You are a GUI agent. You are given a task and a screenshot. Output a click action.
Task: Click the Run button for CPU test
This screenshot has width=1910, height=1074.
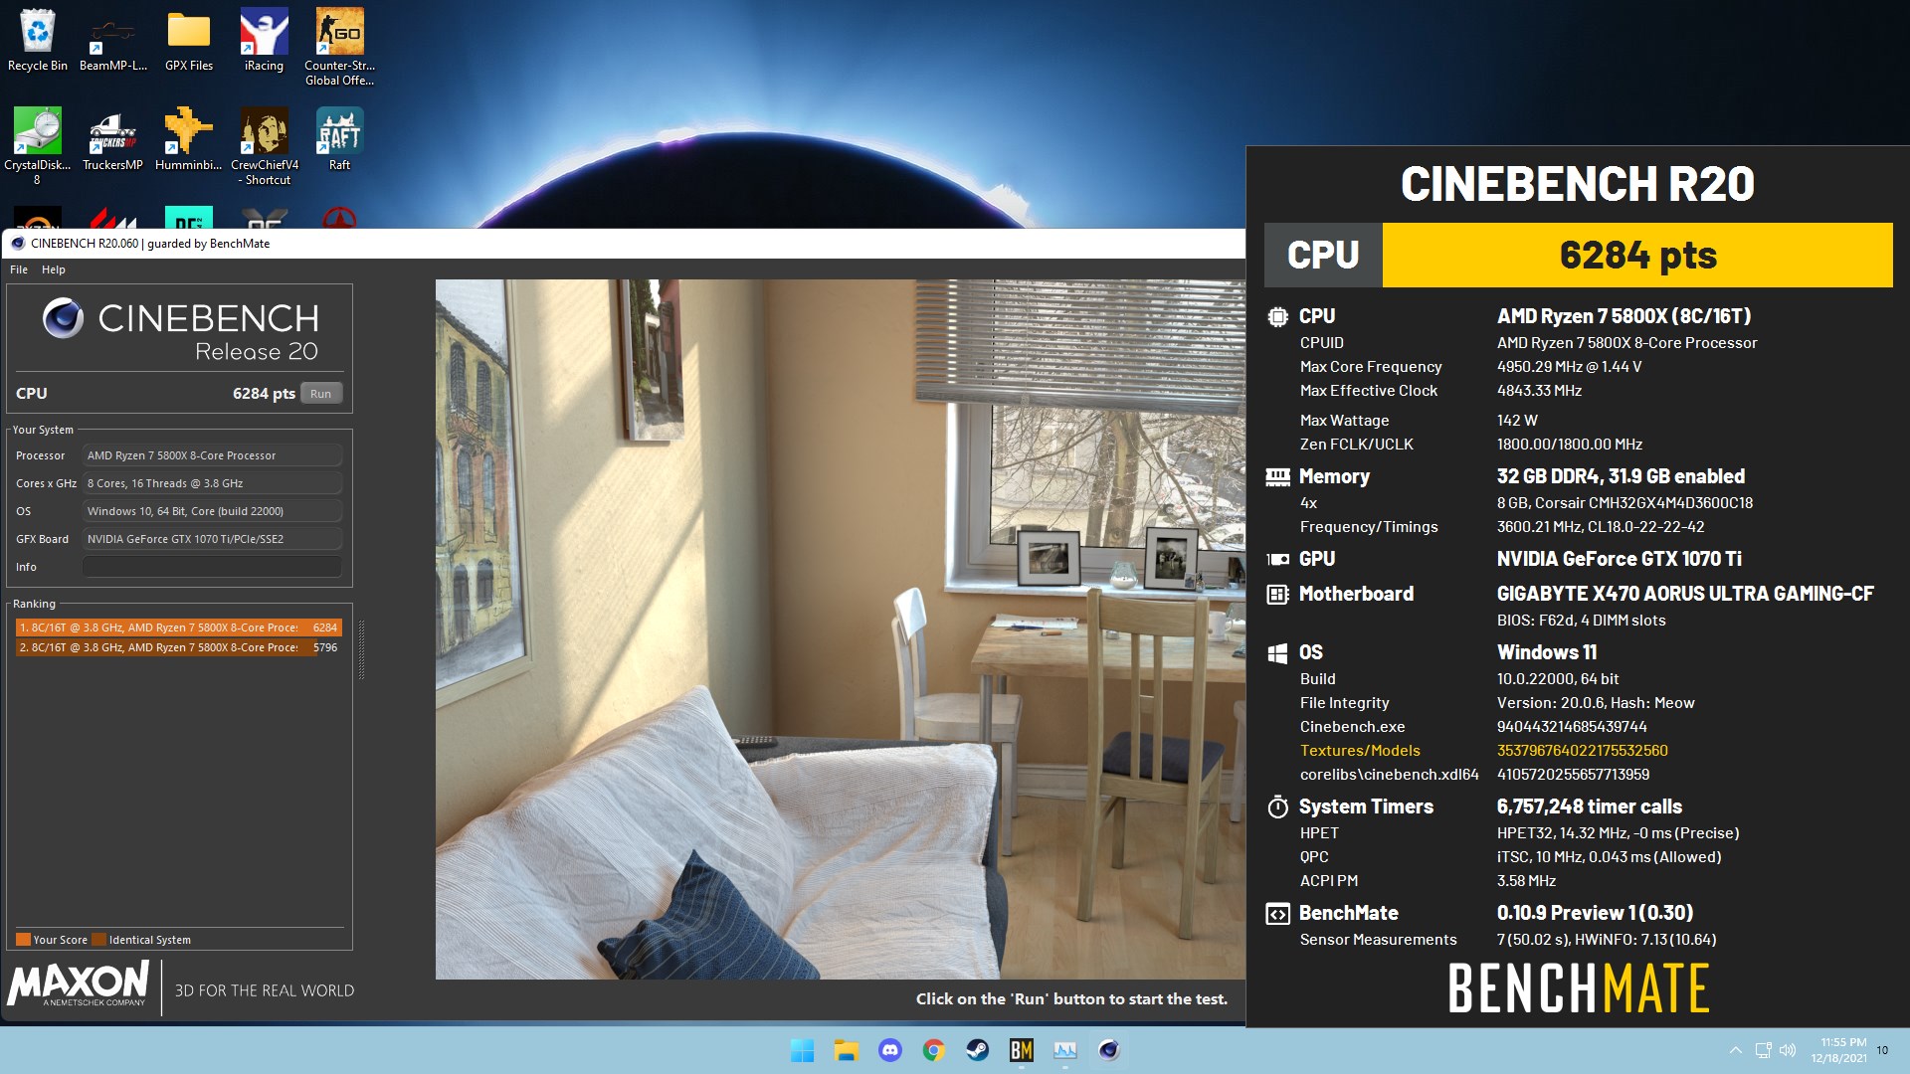(320, 394)
